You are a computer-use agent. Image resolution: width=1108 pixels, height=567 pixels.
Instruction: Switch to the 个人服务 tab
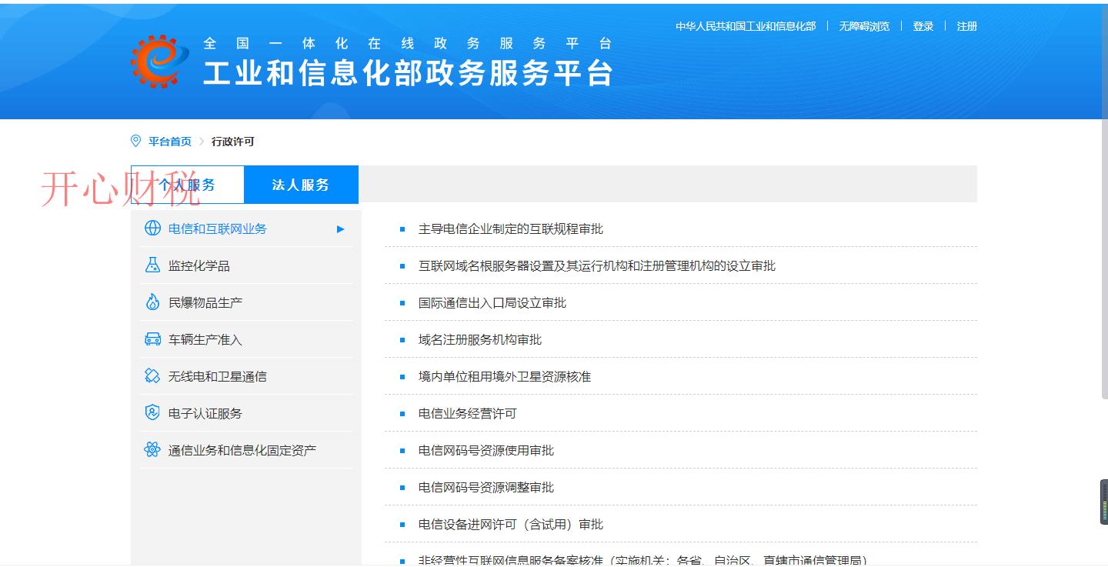[189, 184]
